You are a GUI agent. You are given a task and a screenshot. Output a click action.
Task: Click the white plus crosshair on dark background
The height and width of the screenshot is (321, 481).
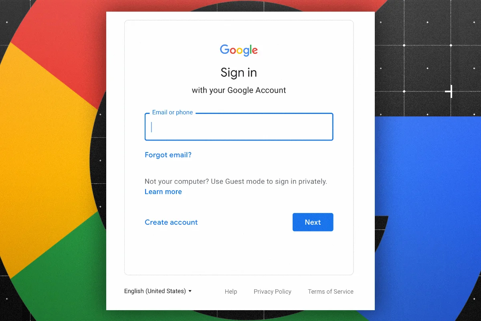pyautogui.click(x=449, y=91)
